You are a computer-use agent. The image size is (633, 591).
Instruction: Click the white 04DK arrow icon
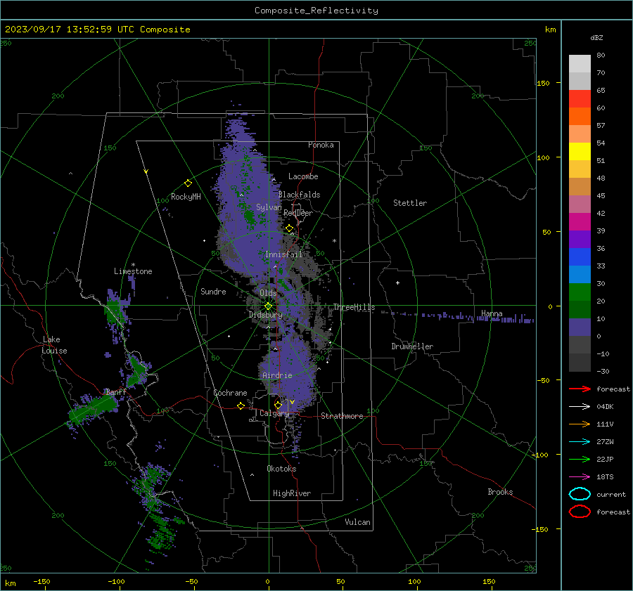(x=580, y=406)
